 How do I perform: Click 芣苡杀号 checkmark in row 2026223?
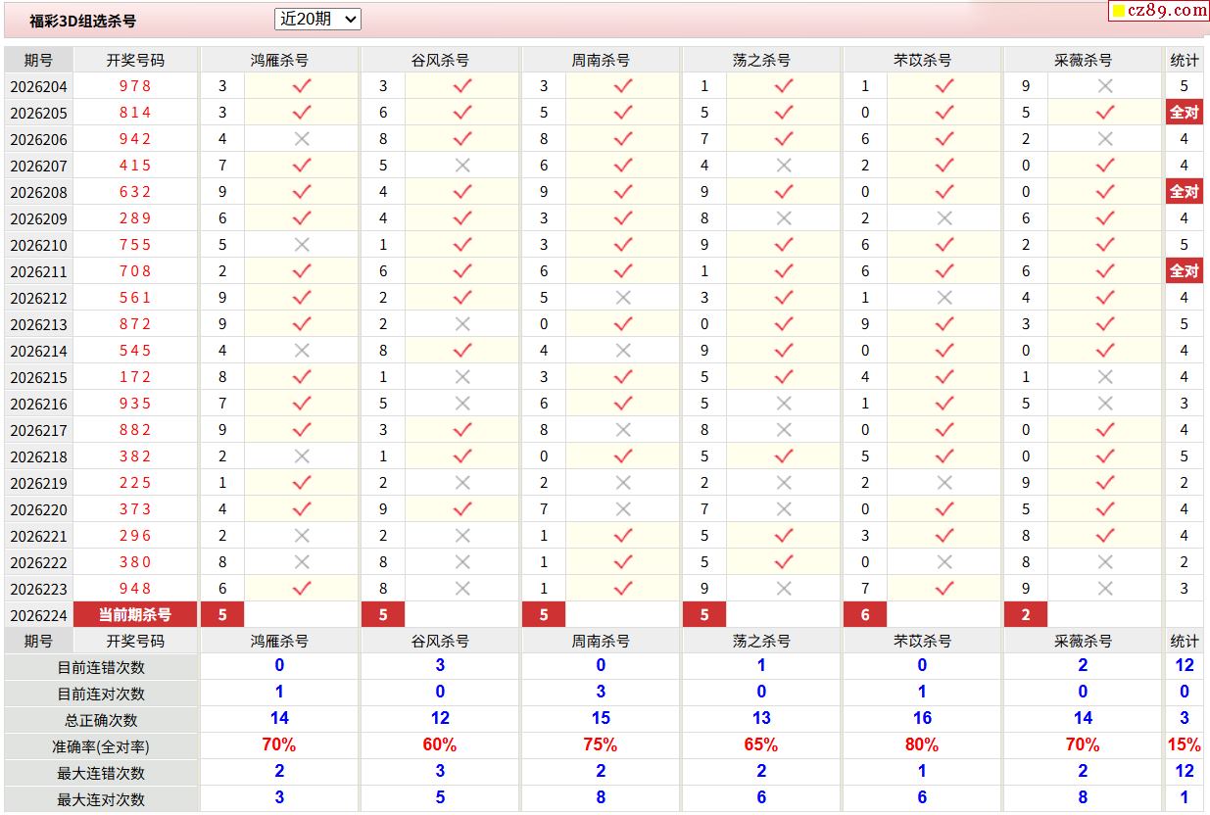pyautogui.click(x=944, y=588)
